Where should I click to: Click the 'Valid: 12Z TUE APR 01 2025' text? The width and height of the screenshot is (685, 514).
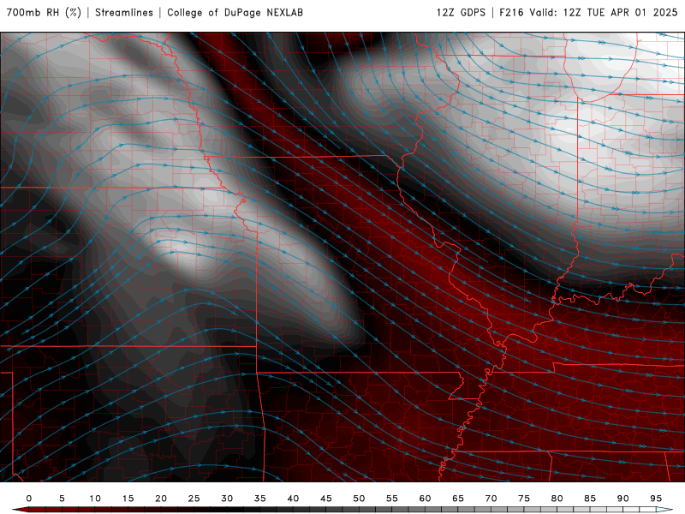604,12
